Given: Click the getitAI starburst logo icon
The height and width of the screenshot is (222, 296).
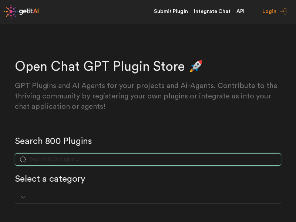Looking at the screenshot, I should pyautogui.click(x=11, y=11).
